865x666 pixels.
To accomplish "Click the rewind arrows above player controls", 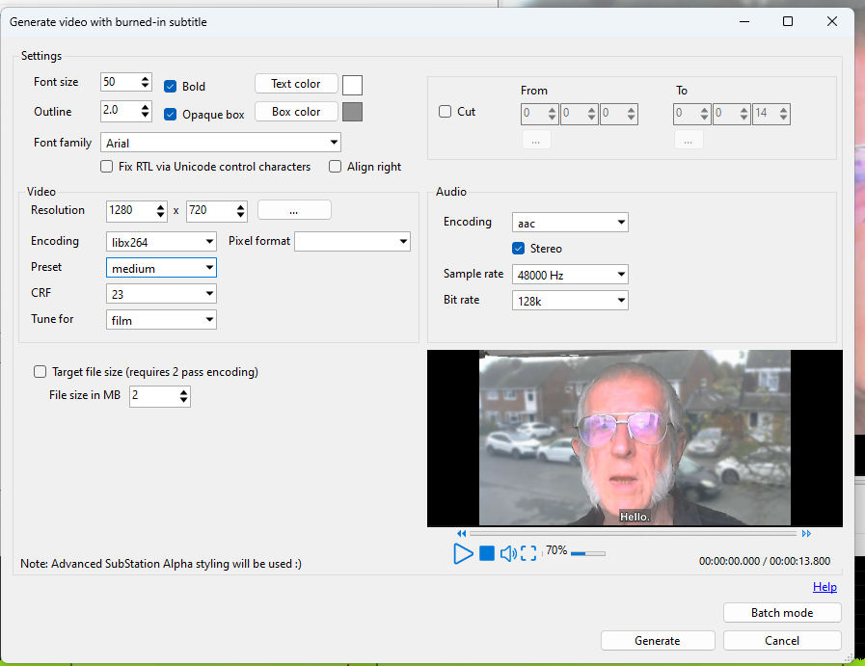I will (x=462, y=533).
